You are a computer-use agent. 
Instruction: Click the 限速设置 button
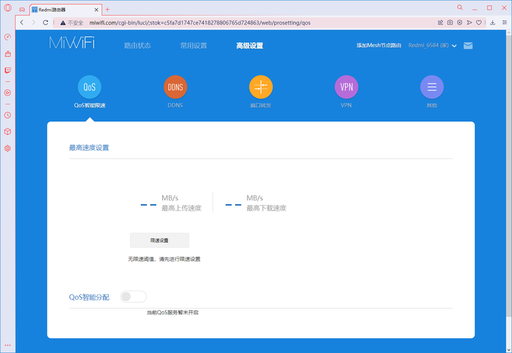[x=159, y=240]
